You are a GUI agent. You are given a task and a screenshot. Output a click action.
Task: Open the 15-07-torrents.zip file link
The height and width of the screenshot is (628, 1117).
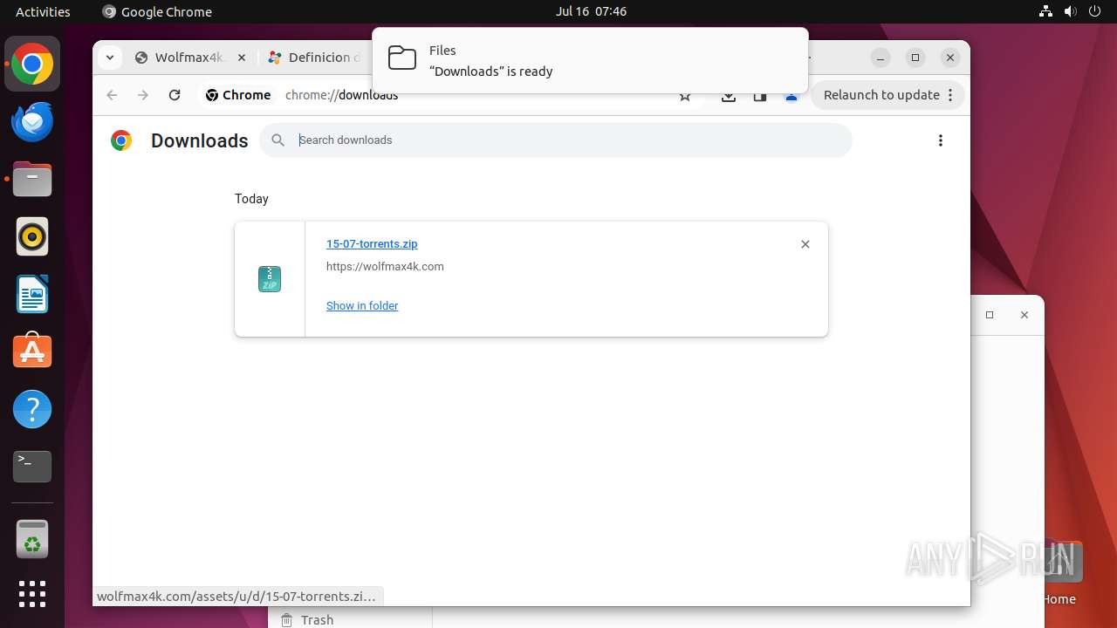point(372,244)
